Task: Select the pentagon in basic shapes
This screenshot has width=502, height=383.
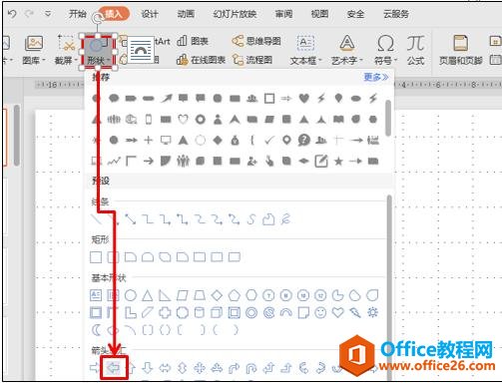Action: (x=235, y=295)
